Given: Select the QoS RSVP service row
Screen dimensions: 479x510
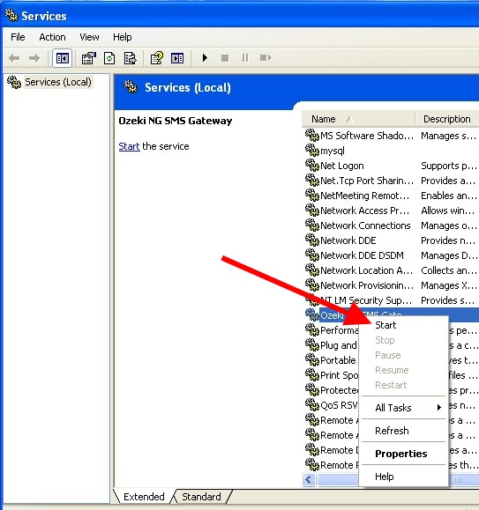Looking at the screenshot, I should click(332, 405).
